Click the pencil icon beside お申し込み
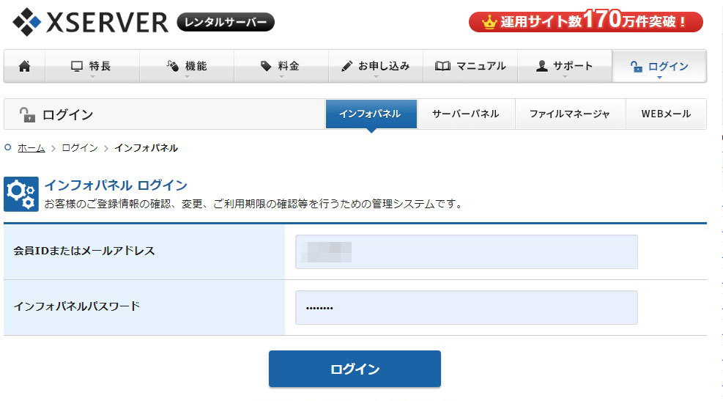The image size is (723, 401). coord(346,66)
